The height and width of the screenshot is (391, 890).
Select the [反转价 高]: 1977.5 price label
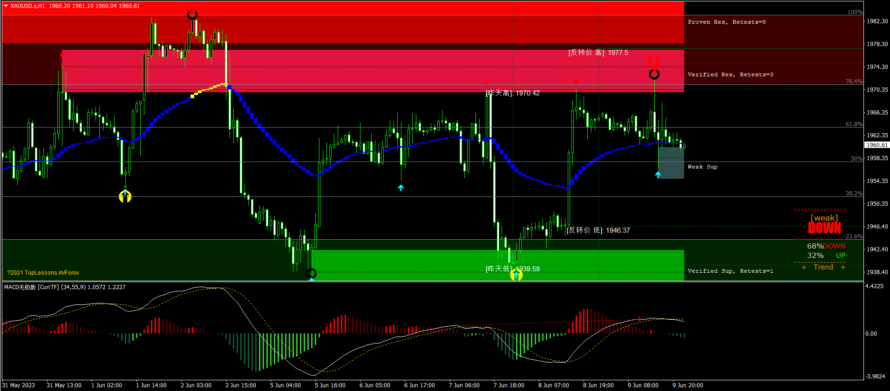pyautogui.click(x=598, y=53)
